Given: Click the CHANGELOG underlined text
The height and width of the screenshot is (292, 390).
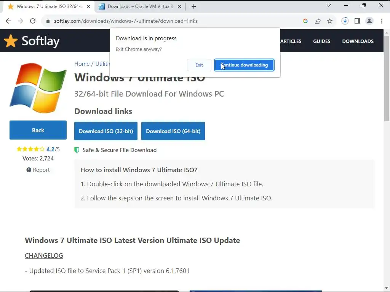Looking at the screenshot, I should [44, 255].
